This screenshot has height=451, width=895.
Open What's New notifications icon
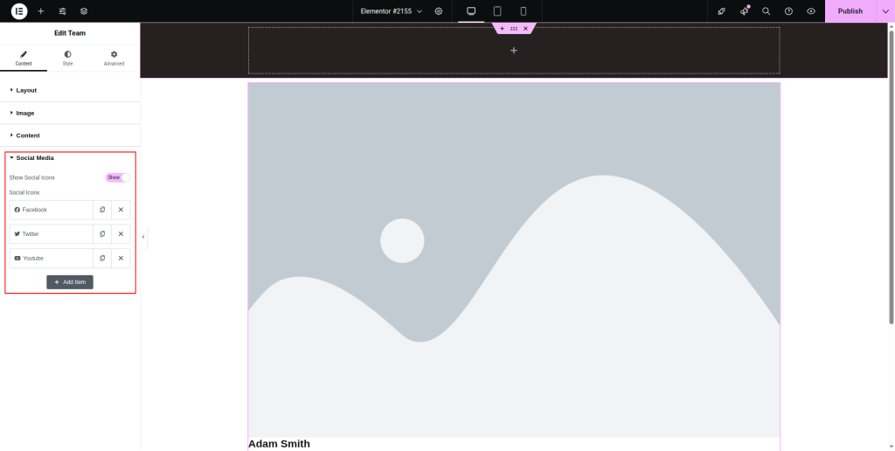pos(744,10)
